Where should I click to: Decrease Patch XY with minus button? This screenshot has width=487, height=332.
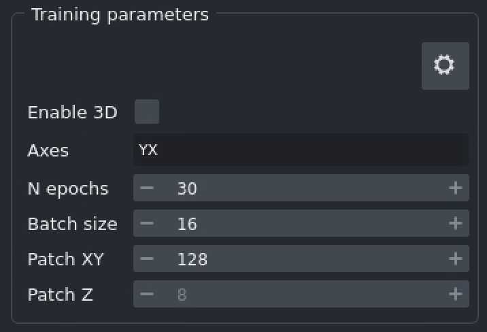point(148,259)
